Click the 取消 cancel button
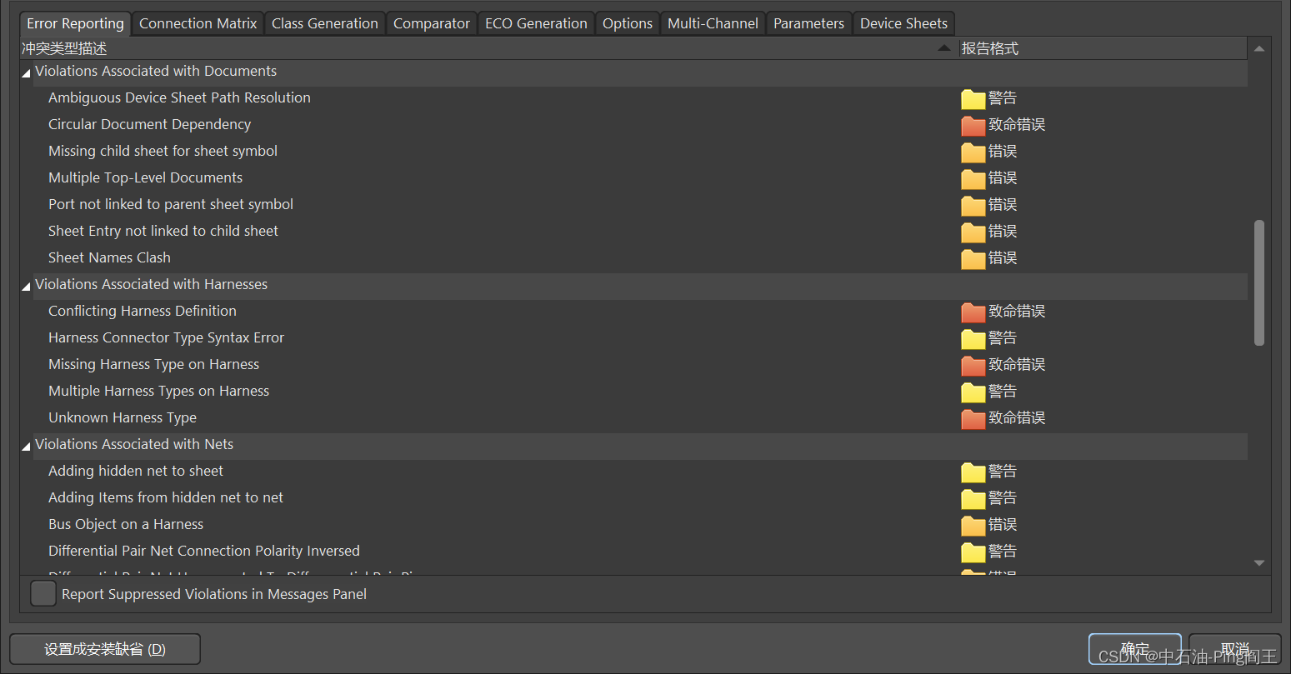 pyautogui.click(x=1235, y=649)
